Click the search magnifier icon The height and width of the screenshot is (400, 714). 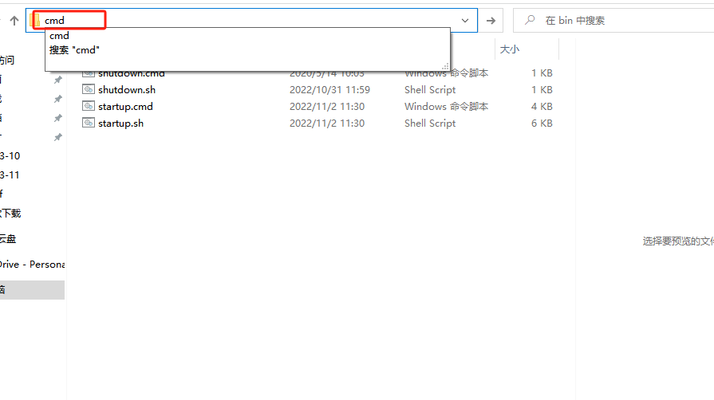point(530,20)
